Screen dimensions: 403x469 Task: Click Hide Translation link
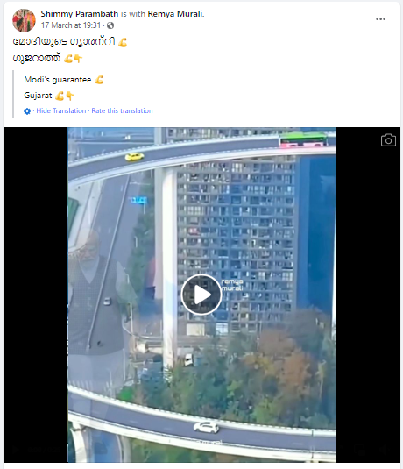click(x=61, y=110)
